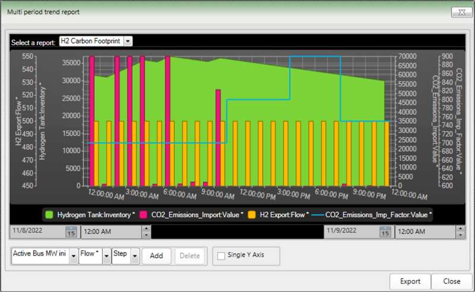Open the H2 Carbon Footprint report dropdown
The width and height of the screenshot is (475, 292).
pyautogui.click(x=128, y=41)
